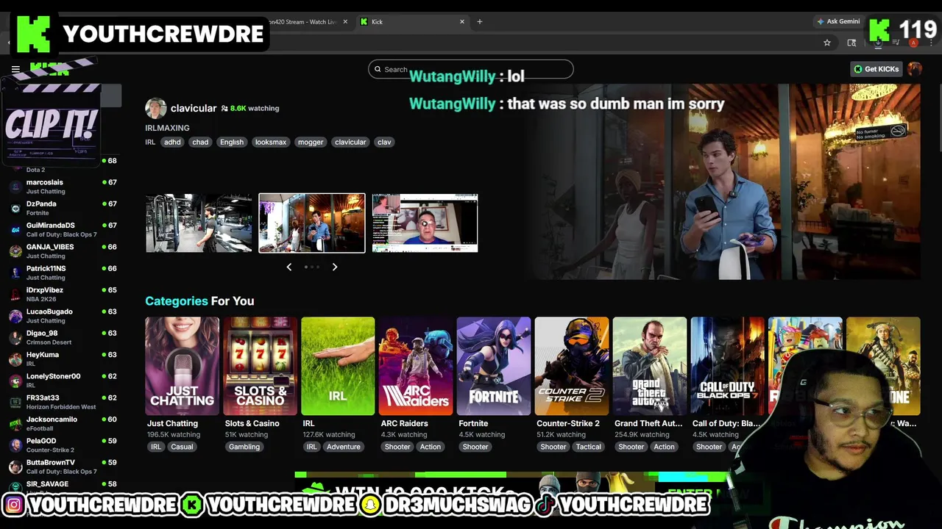Image resolution: width=942 pixels, height=529 pixels.
Task: Close the 420 Stream Watch Live tab
Action: click(x=345, y=21)
